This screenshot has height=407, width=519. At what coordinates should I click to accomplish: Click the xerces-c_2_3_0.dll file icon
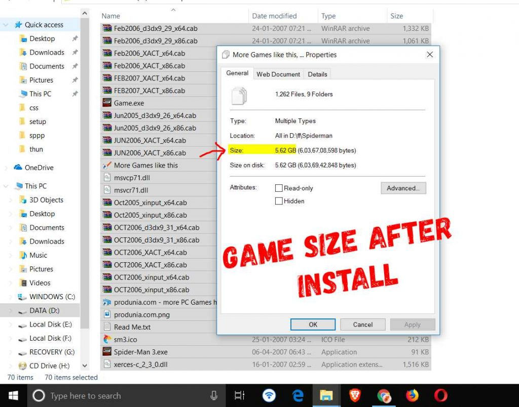point(107,364)
